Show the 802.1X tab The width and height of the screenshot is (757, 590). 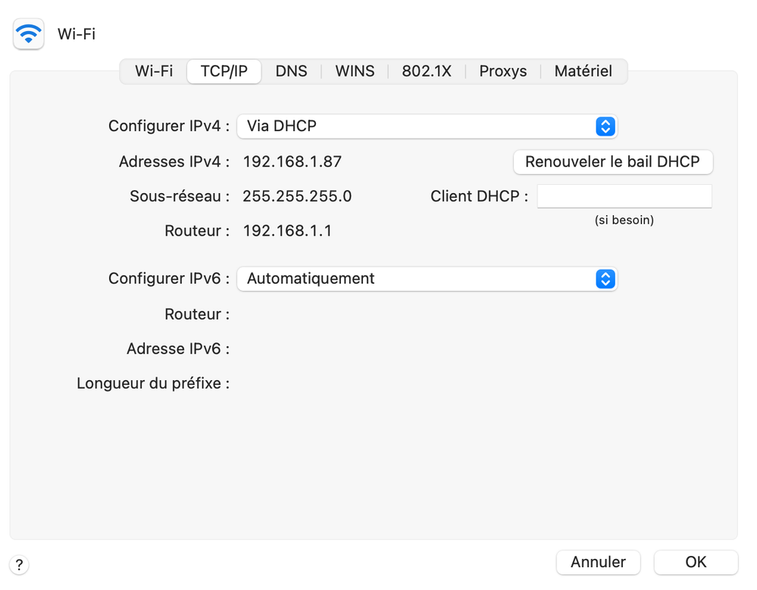click(x=427, y=71)
